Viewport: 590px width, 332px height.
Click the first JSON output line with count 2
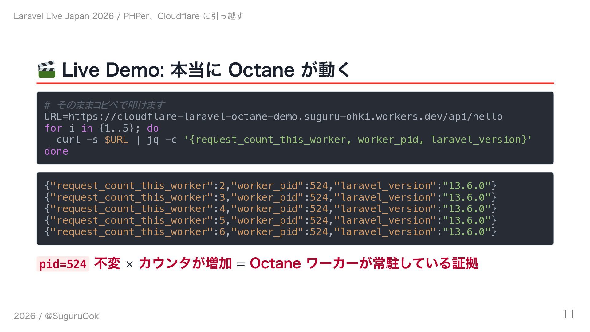[270, 186]
